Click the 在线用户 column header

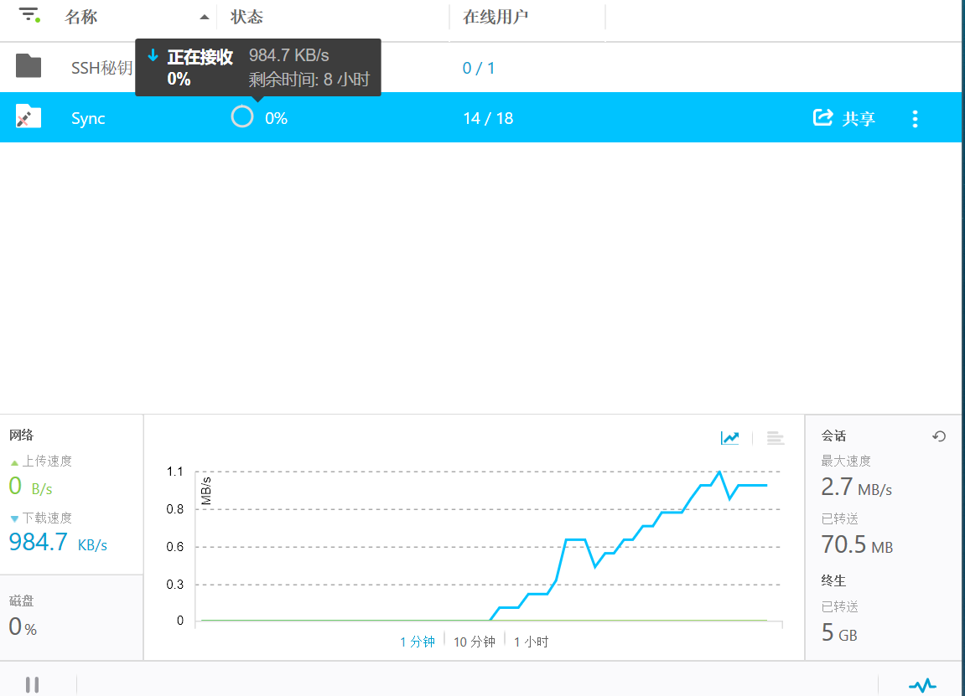(x=495, y=18)
